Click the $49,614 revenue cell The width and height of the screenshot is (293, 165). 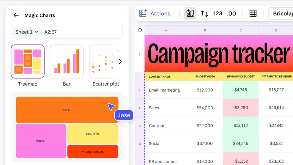[276, 108]
